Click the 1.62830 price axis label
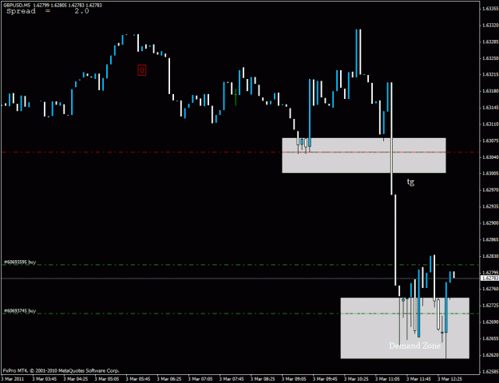Image resolution: width=499 pixels, height=383 pixels. pyautogui.click(x=490, y=256)
